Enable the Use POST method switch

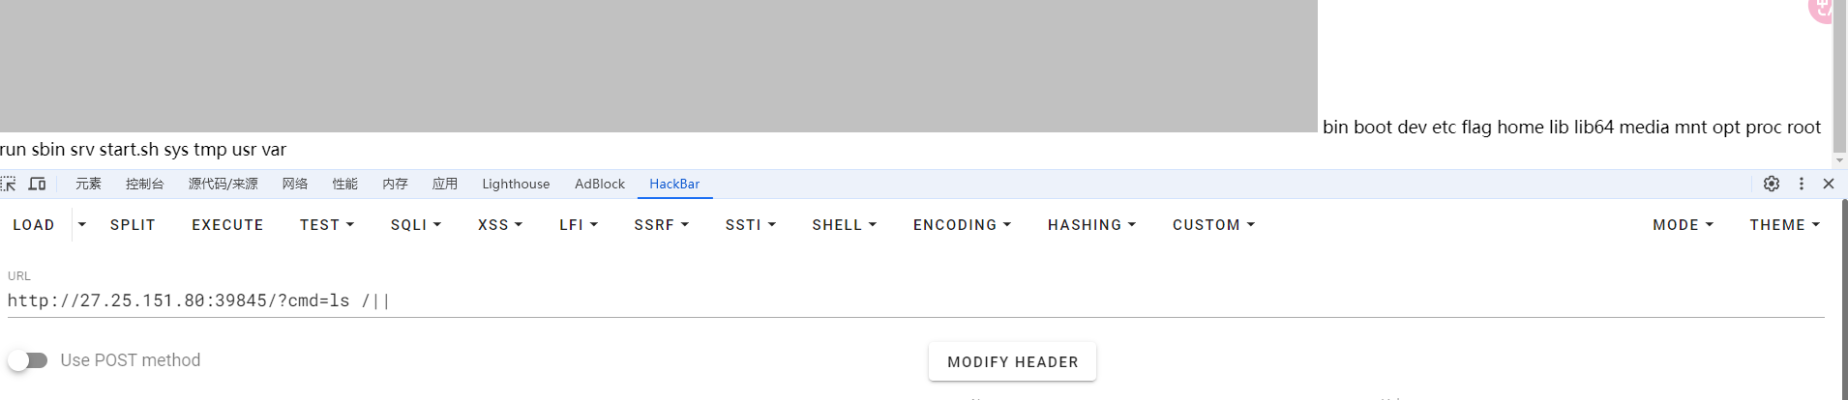point(28,360)
